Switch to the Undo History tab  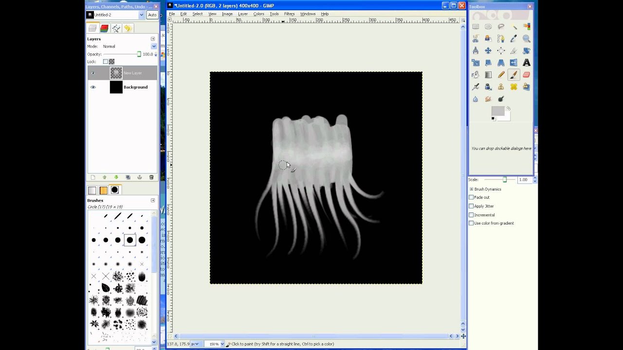click(128, 29)
